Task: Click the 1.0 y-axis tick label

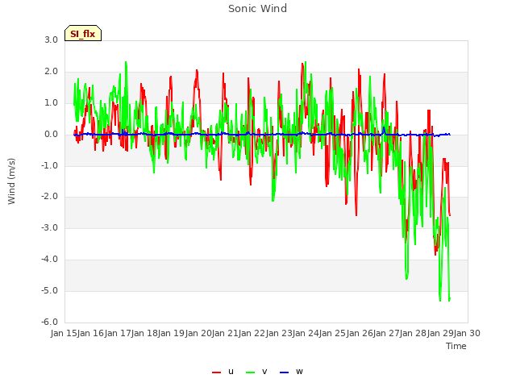Action: pyautogui.click(x=52, y=102)
